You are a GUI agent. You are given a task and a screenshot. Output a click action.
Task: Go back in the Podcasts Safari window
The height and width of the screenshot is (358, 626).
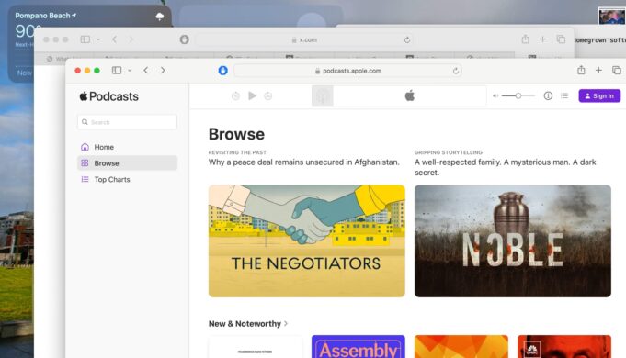(x=146, y=71)
